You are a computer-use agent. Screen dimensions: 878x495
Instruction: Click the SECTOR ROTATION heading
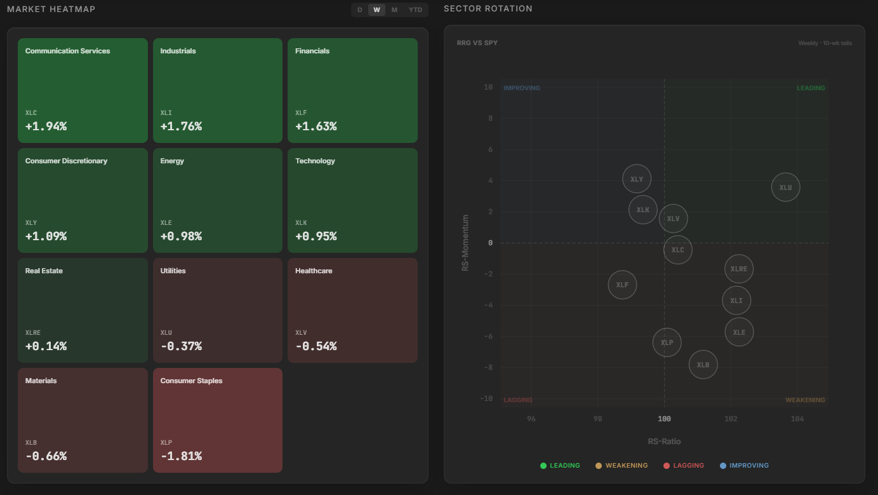[x=488, y=9]
